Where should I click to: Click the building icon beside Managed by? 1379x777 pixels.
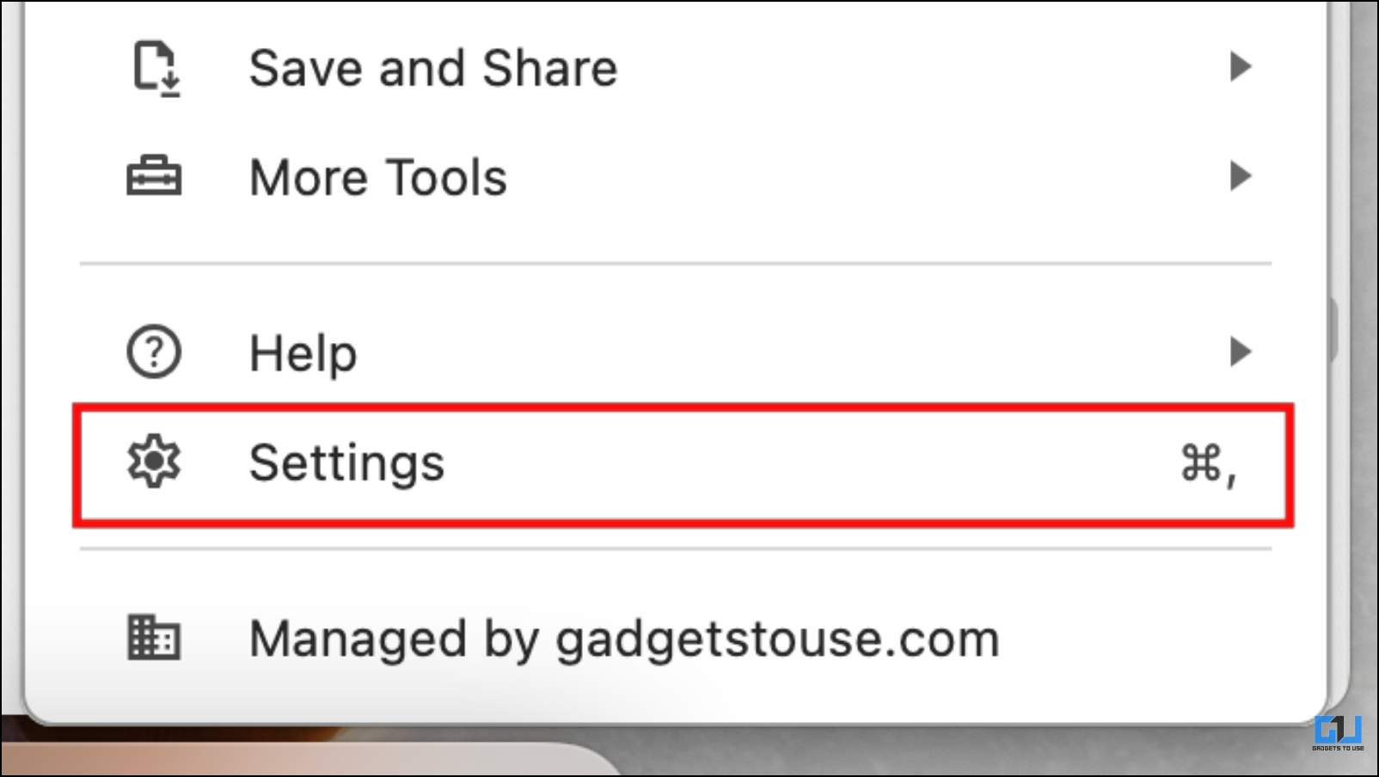coord(154,637)
